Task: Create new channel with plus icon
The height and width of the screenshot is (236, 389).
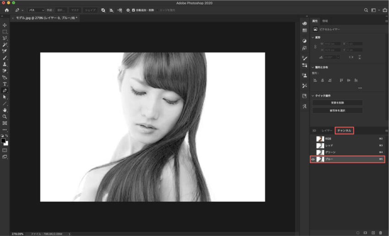Action: 373,233
